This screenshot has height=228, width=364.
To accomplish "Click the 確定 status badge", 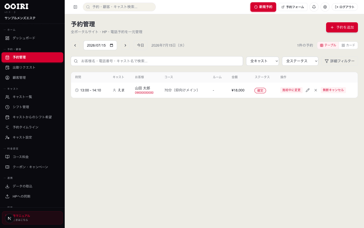I will pos(260,90).
